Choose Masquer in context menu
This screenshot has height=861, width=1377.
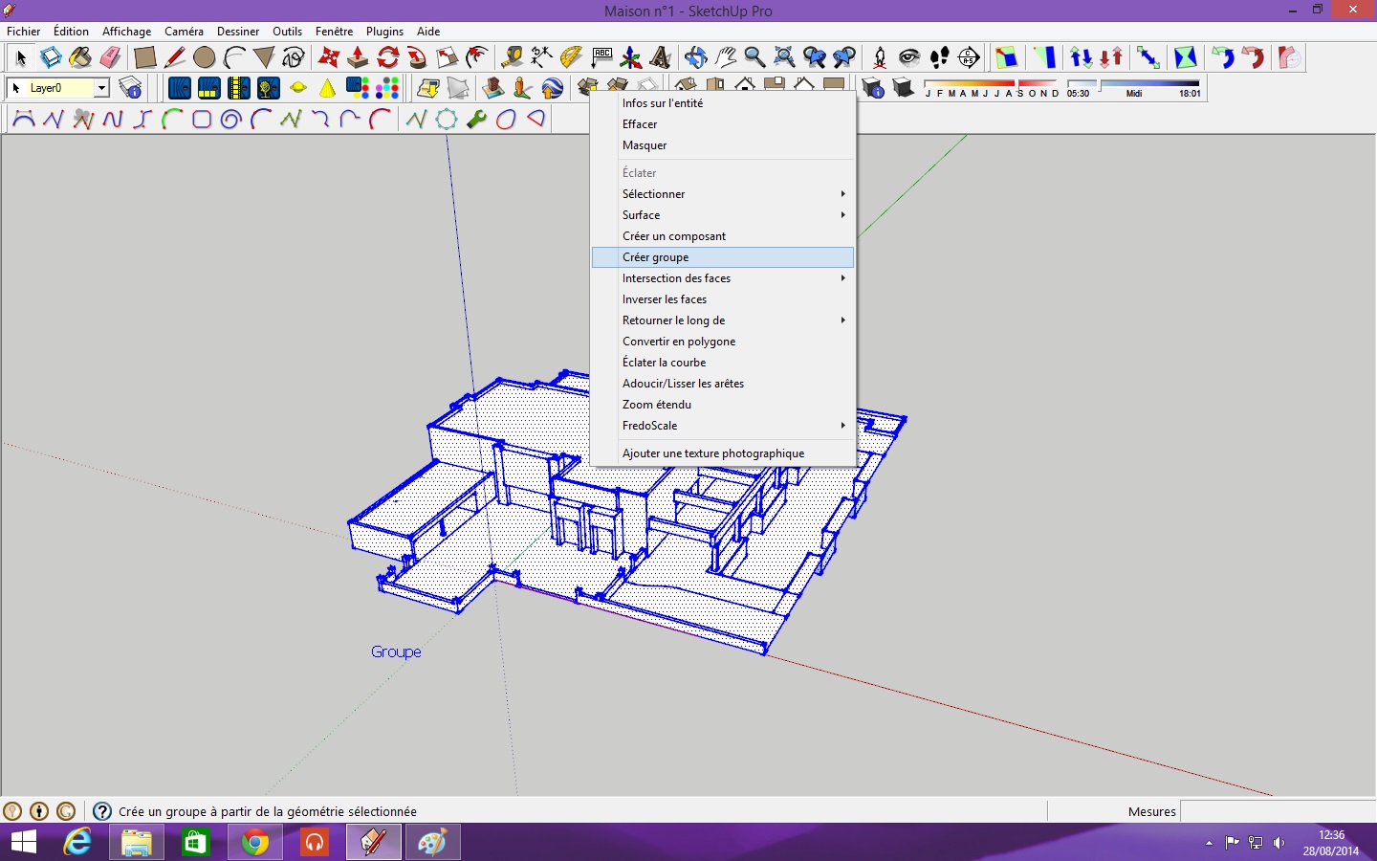(723, 145)
